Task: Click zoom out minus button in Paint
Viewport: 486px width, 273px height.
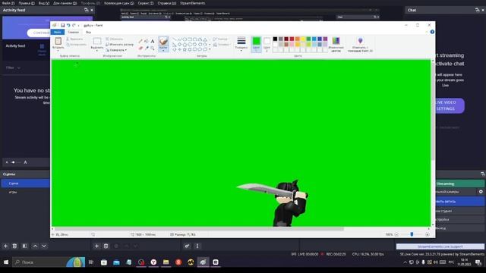Action: (396, 234)
